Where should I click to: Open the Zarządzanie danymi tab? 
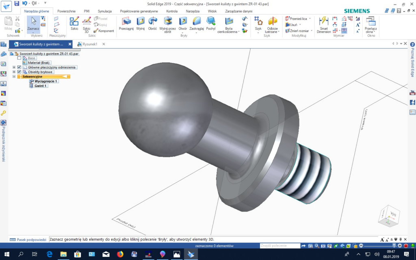[238, 11]
